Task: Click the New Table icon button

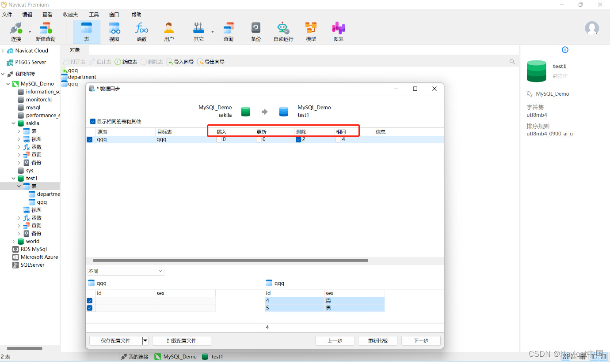Action: tap(126, 62)
